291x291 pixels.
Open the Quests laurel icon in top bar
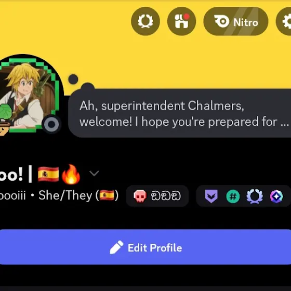(145, 21)
